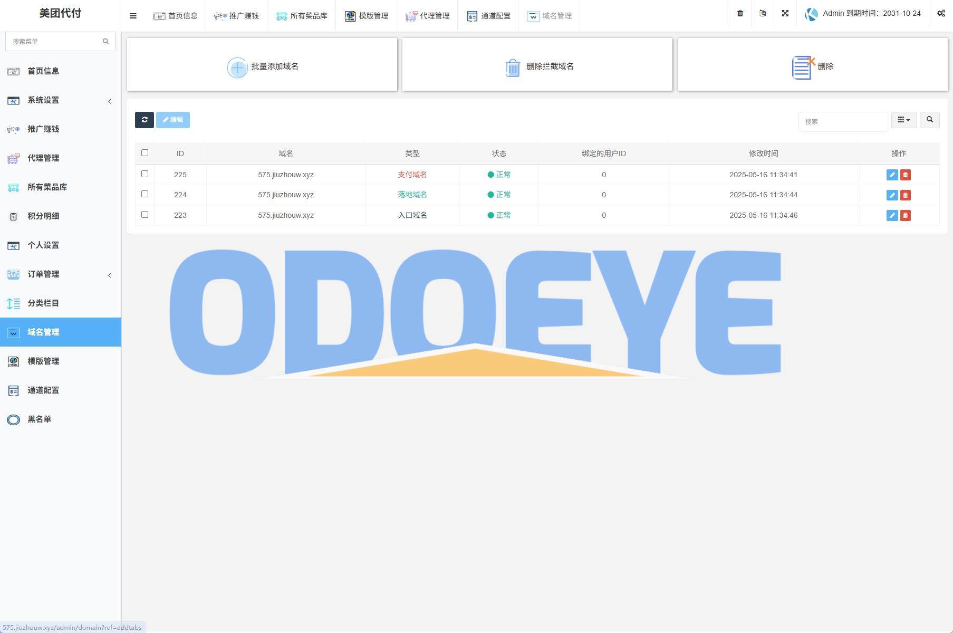Click the 黑名单 sidebar circle icon
The height and width of the screenshot is (633, 953).
(x=13, y=419)
